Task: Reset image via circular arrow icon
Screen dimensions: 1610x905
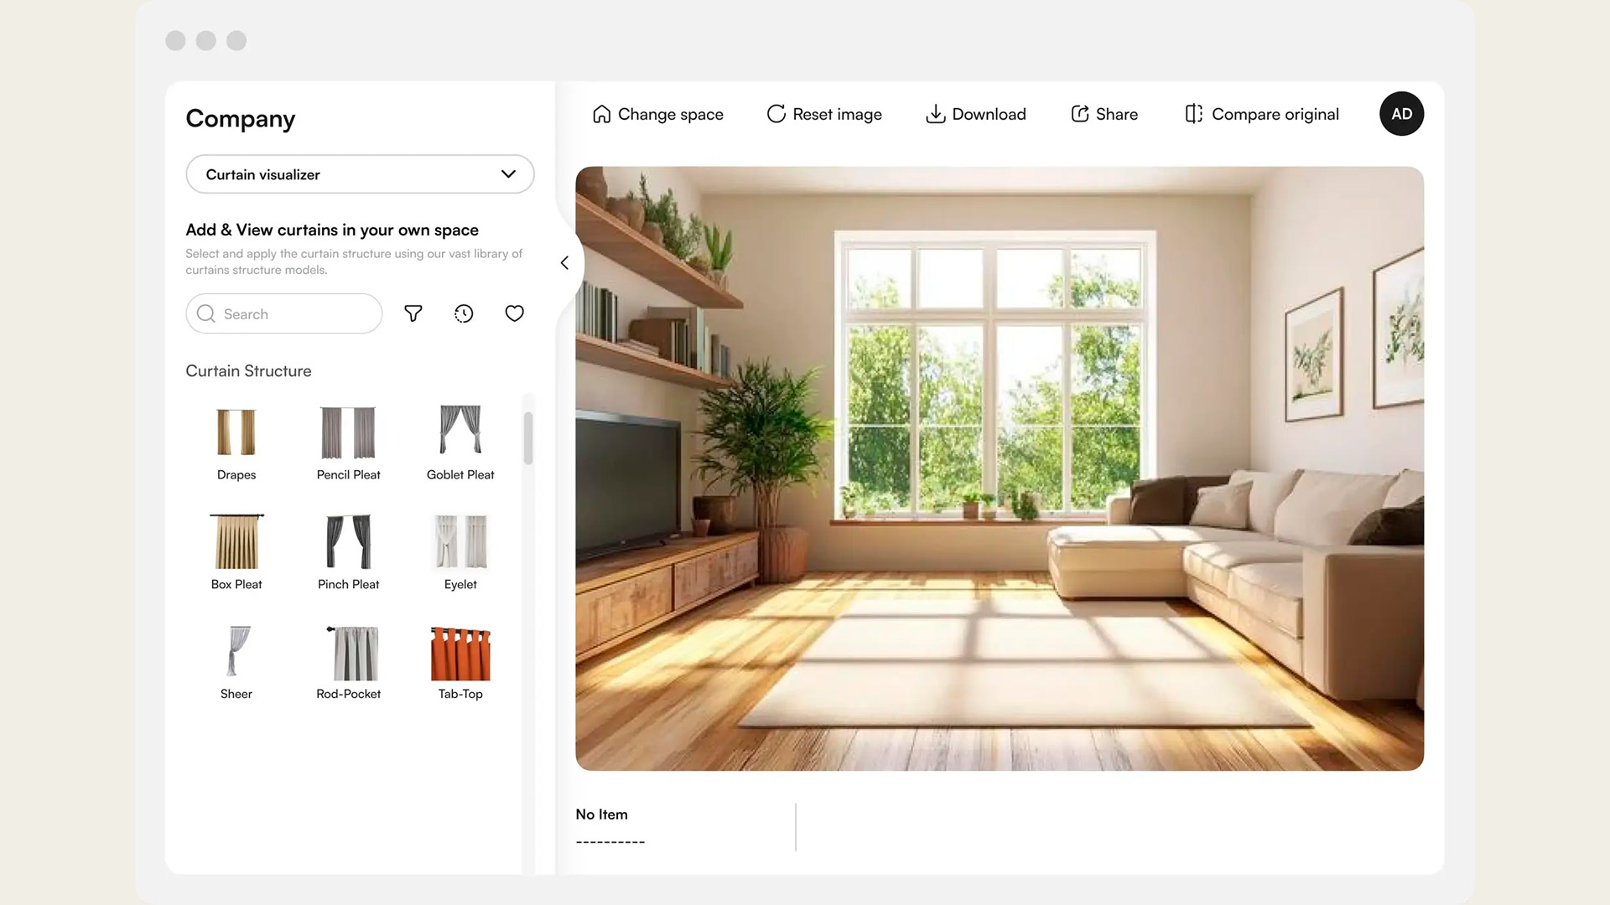Action: pos(776,114)
